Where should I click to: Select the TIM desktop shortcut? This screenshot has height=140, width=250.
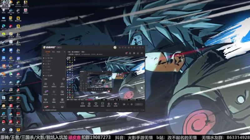point(3,51)
